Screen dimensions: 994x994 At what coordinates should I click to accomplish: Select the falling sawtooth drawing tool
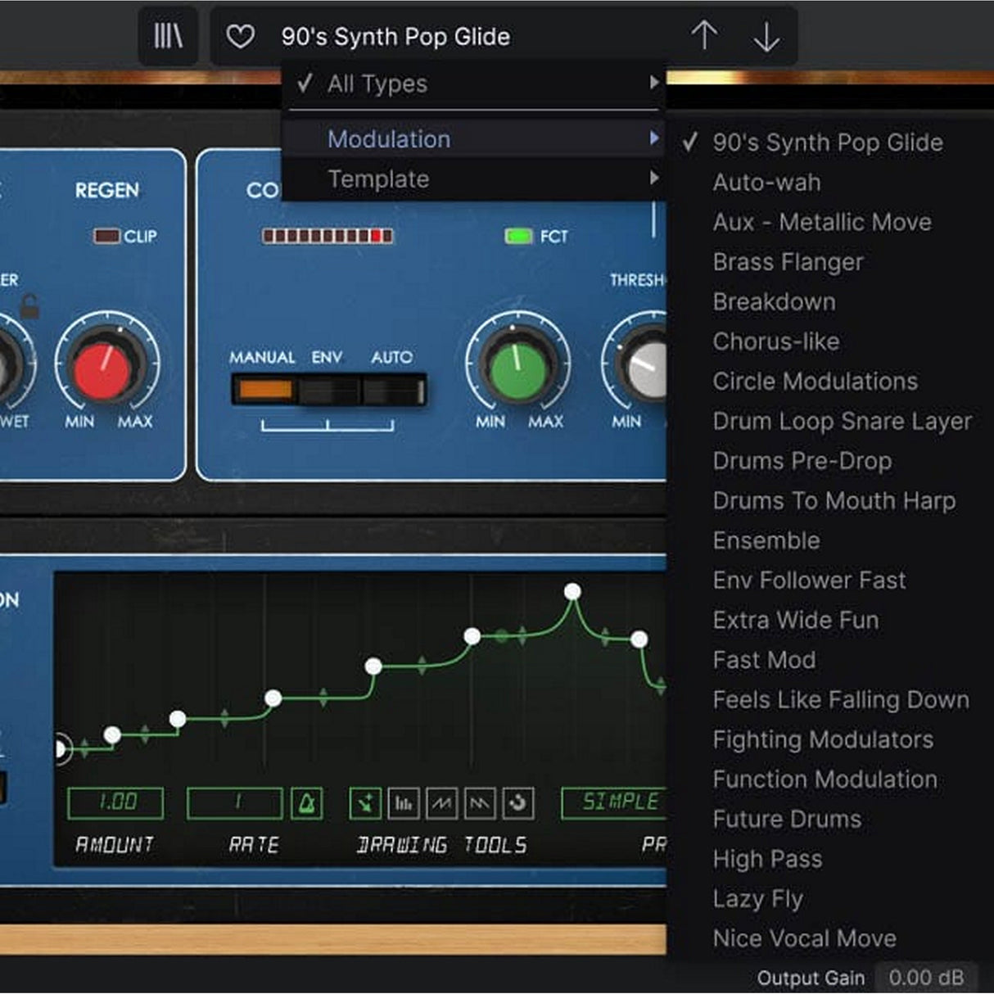(x=479, y=803)
